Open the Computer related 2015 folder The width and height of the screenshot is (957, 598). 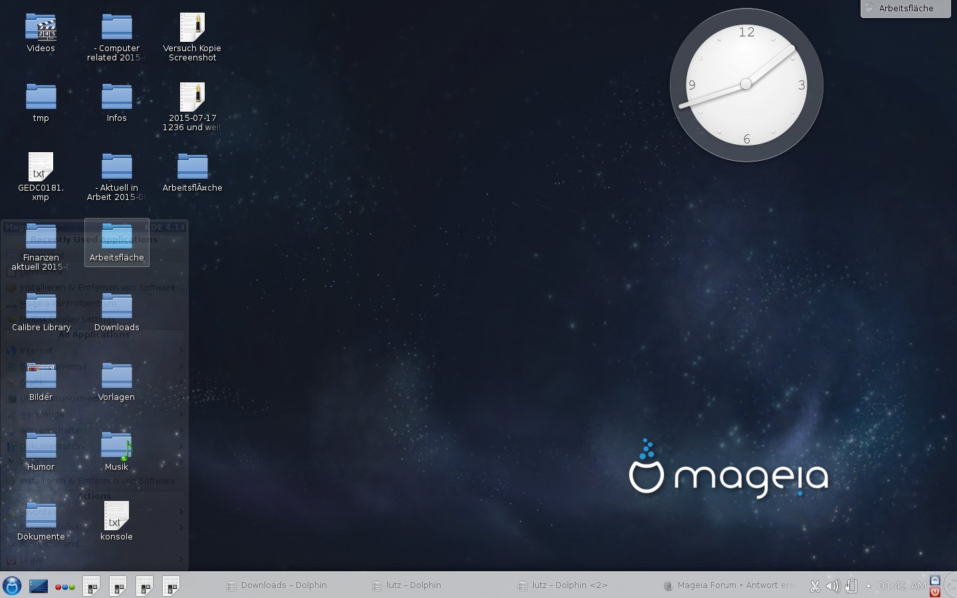click(x=116, y=37)
